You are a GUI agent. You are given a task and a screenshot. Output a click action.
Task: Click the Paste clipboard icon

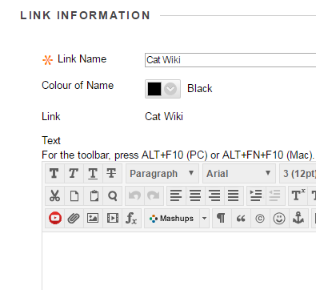(93, 195)
